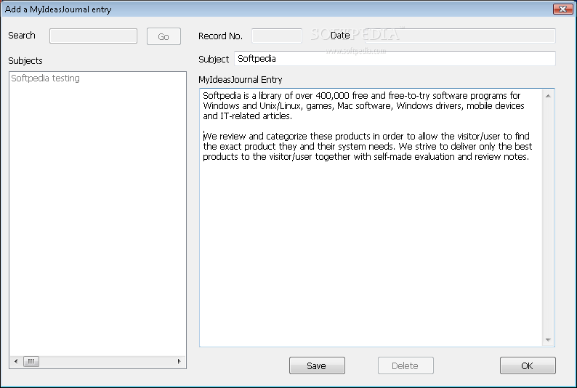Viewport: 577px width, 388px height.
Task: Save the journal entry
Action: click(317, 365)
